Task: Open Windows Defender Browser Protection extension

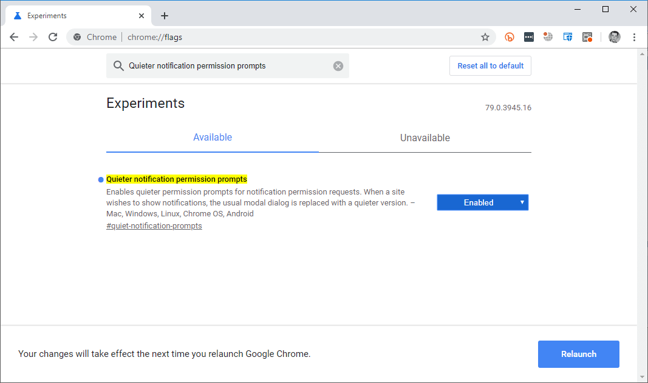Action: click(568, 37)
